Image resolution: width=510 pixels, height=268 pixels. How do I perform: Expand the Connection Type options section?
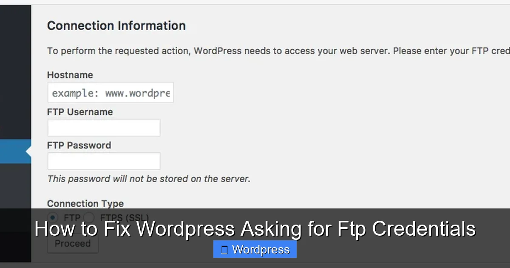click(85, 203)
